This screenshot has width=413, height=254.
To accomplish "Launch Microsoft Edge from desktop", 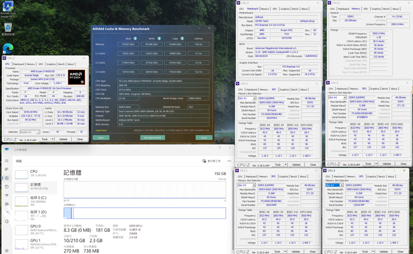I will pos(8,48).
